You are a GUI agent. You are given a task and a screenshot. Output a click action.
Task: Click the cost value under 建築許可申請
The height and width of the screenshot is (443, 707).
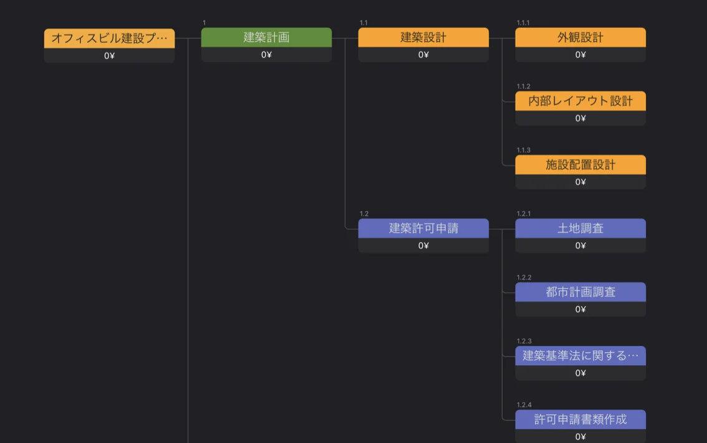point(423,246)
